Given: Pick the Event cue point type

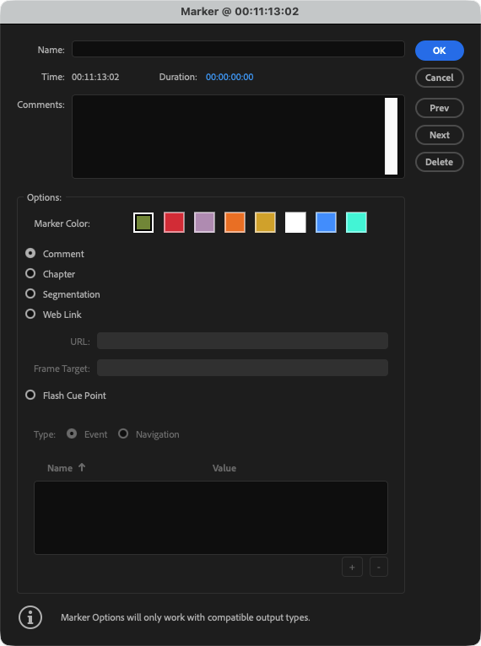Looking at the screenshot, I should tap(72, 433).
